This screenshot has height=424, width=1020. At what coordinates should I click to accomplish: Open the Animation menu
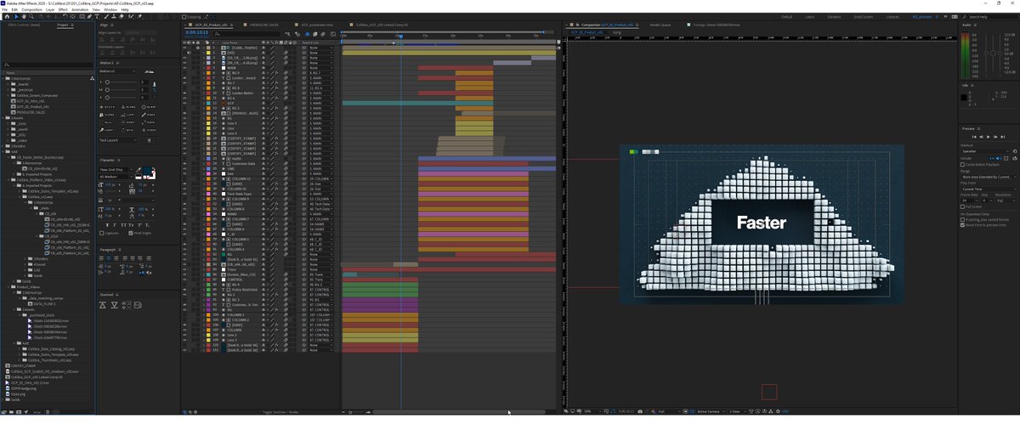[x=80, y=9]
